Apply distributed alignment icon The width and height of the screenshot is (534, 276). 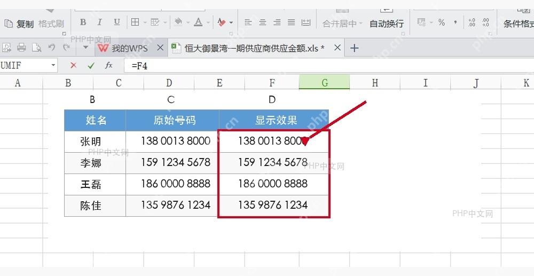pyautogui.click(x=306, y=22)
